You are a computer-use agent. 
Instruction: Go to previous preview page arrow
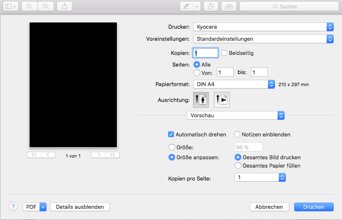48,155
